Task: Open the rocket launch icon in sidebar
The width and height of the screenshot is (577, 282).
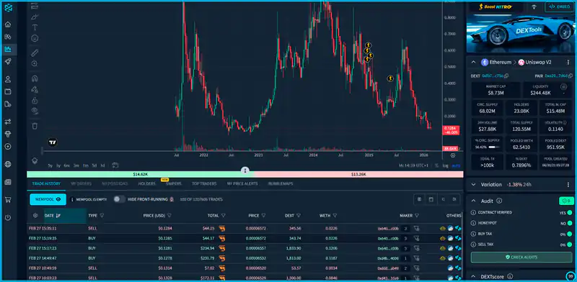Action: coord(8,62)
